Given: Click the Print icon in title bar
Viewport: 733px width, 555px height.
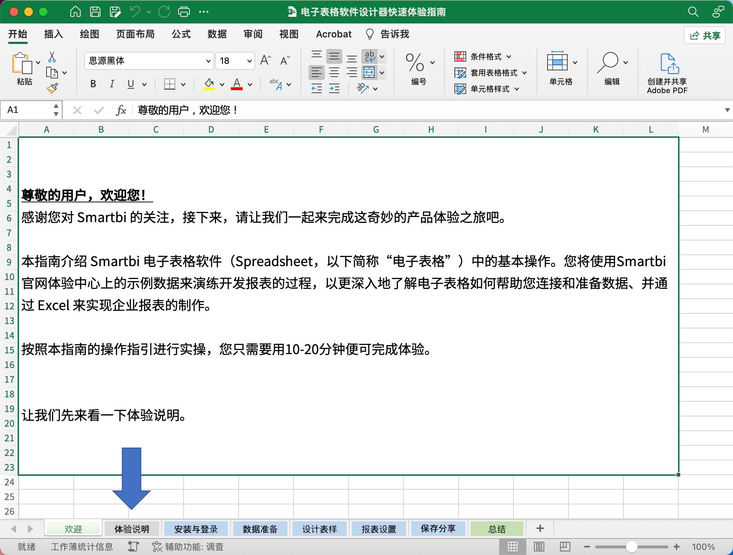Looking at the screenshot, I should click(x=184, y=12).
